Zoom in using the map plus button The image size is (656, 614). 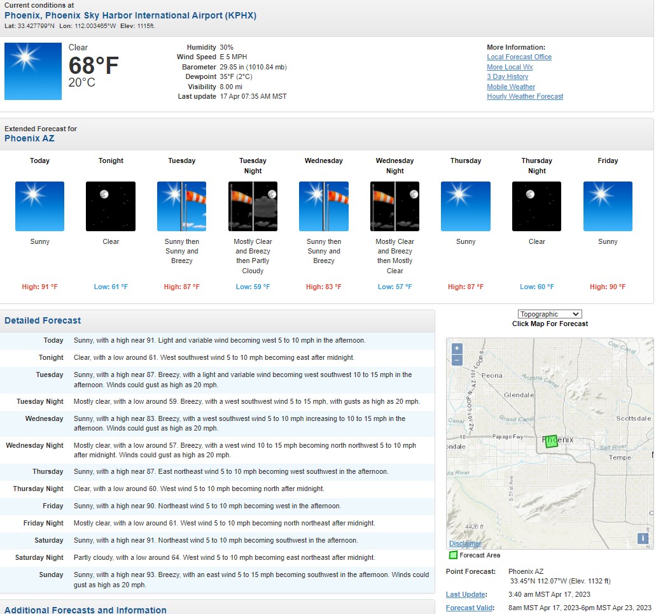point(457,349)
